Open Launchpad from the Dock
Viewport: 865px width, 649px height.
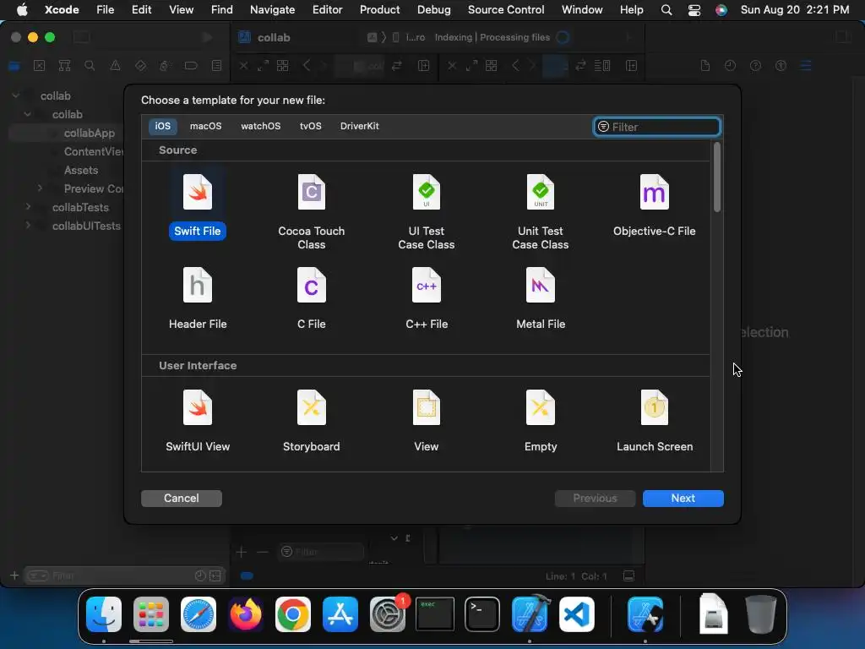(x=151, y=614)
